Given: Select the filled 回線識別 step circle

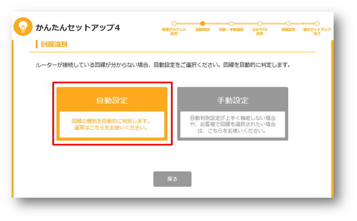Looking at the screenshot, I should pos(203,23).
